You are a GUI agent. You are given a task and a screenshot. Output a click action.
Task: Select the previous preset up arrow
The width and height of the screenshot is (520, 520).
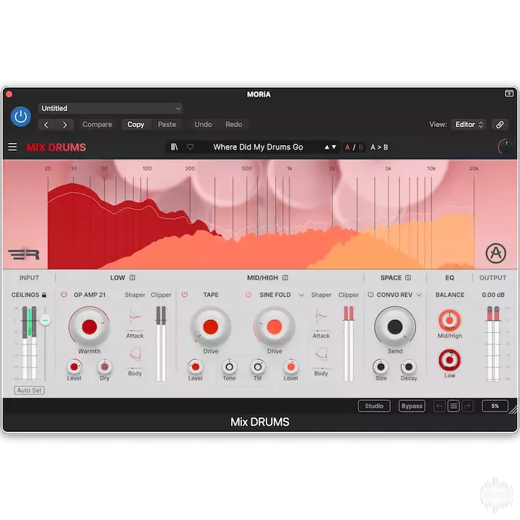327,147
